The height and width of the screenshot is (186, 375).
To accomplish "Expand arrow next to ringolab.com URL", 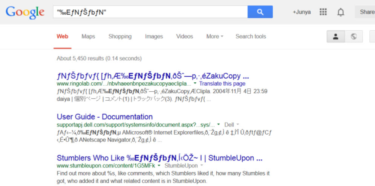I will [x=195, y=83].
